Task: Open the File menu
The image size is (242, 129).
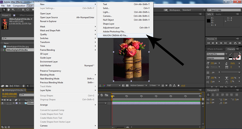Action: click(x=3, y=6)
